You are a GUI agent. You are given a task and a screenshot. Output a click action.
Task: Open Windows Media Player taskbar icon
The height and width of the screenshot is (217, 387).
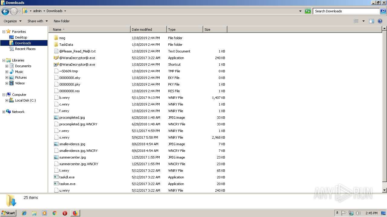[x=44, y=213]
